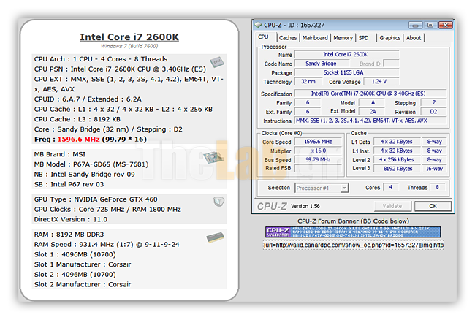475x320 pixels.
Task: Click the Revision value D2
Action: pos(433,112)
